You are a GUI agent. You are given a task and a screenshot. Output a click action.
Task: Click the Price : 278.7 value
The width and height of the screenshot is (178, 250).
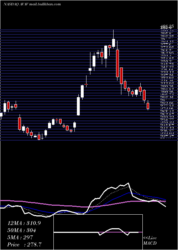[25, 245]
